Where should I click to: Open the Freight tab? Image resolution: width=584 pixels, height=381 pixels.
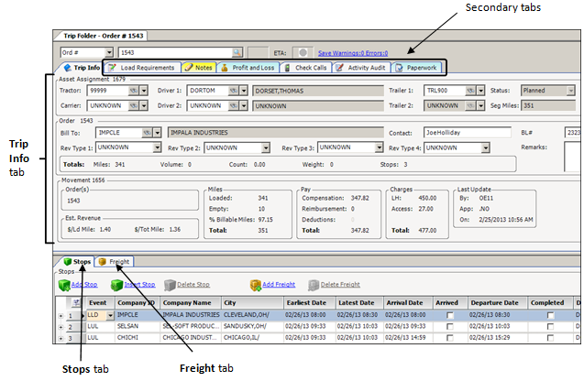(114, 262)
